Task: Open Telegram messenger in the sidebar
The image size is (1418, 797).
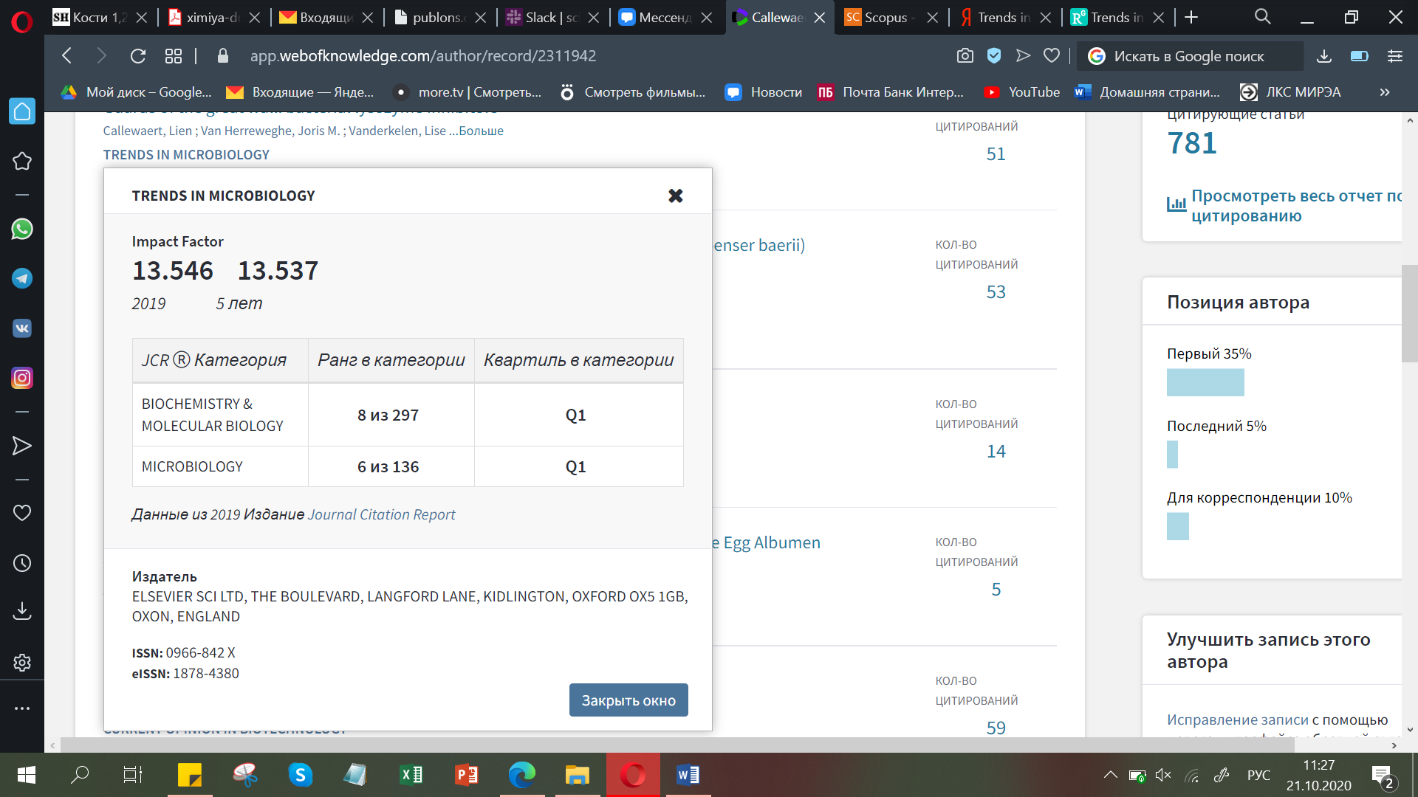Action: pyautogui.click(x=22, y=279)
